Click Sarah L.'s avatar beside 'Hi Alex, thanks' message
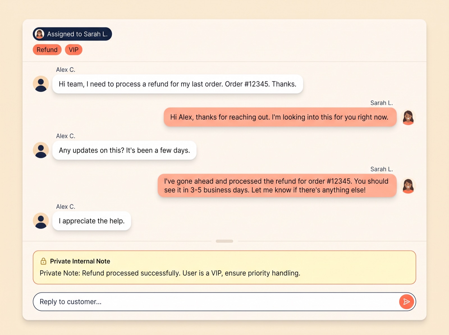 point(408,117)
